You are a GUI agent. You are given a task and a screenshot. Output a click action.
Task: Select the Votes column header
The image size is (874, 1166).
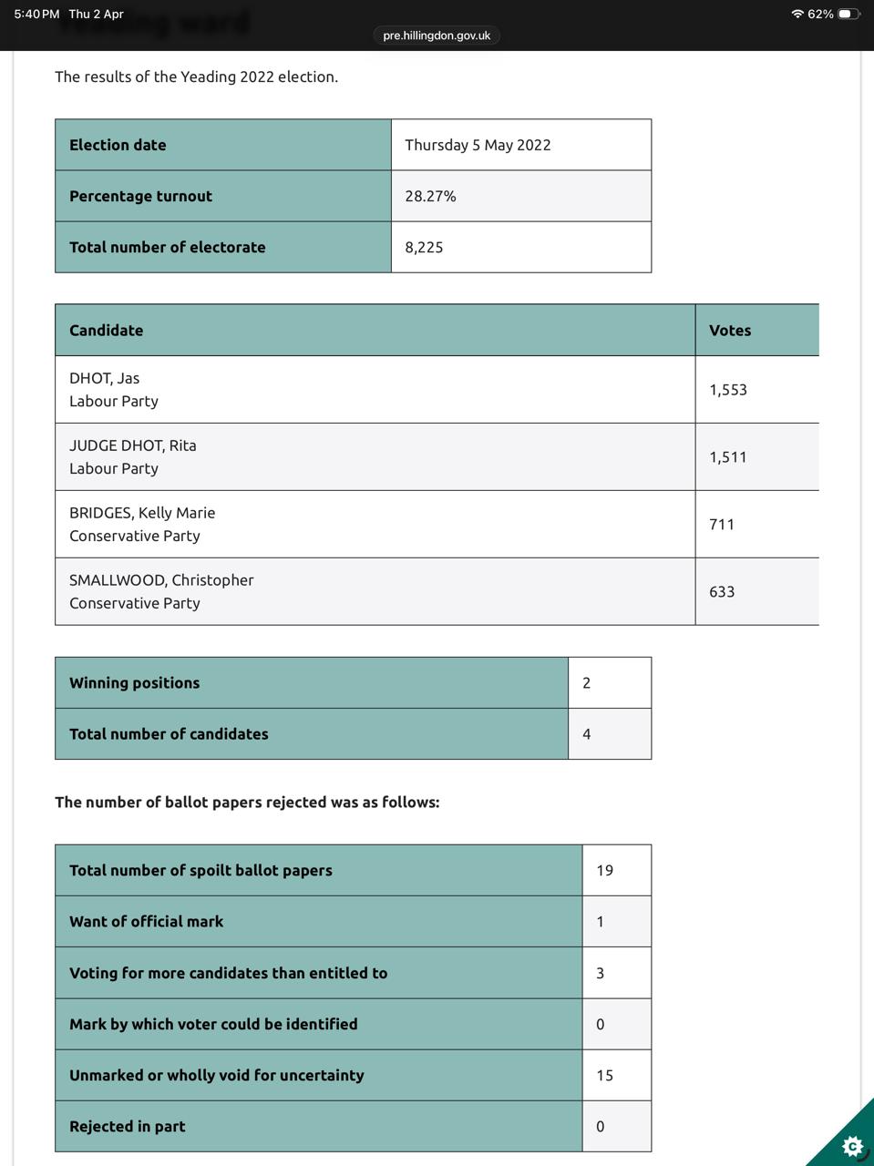click(730, 330)
